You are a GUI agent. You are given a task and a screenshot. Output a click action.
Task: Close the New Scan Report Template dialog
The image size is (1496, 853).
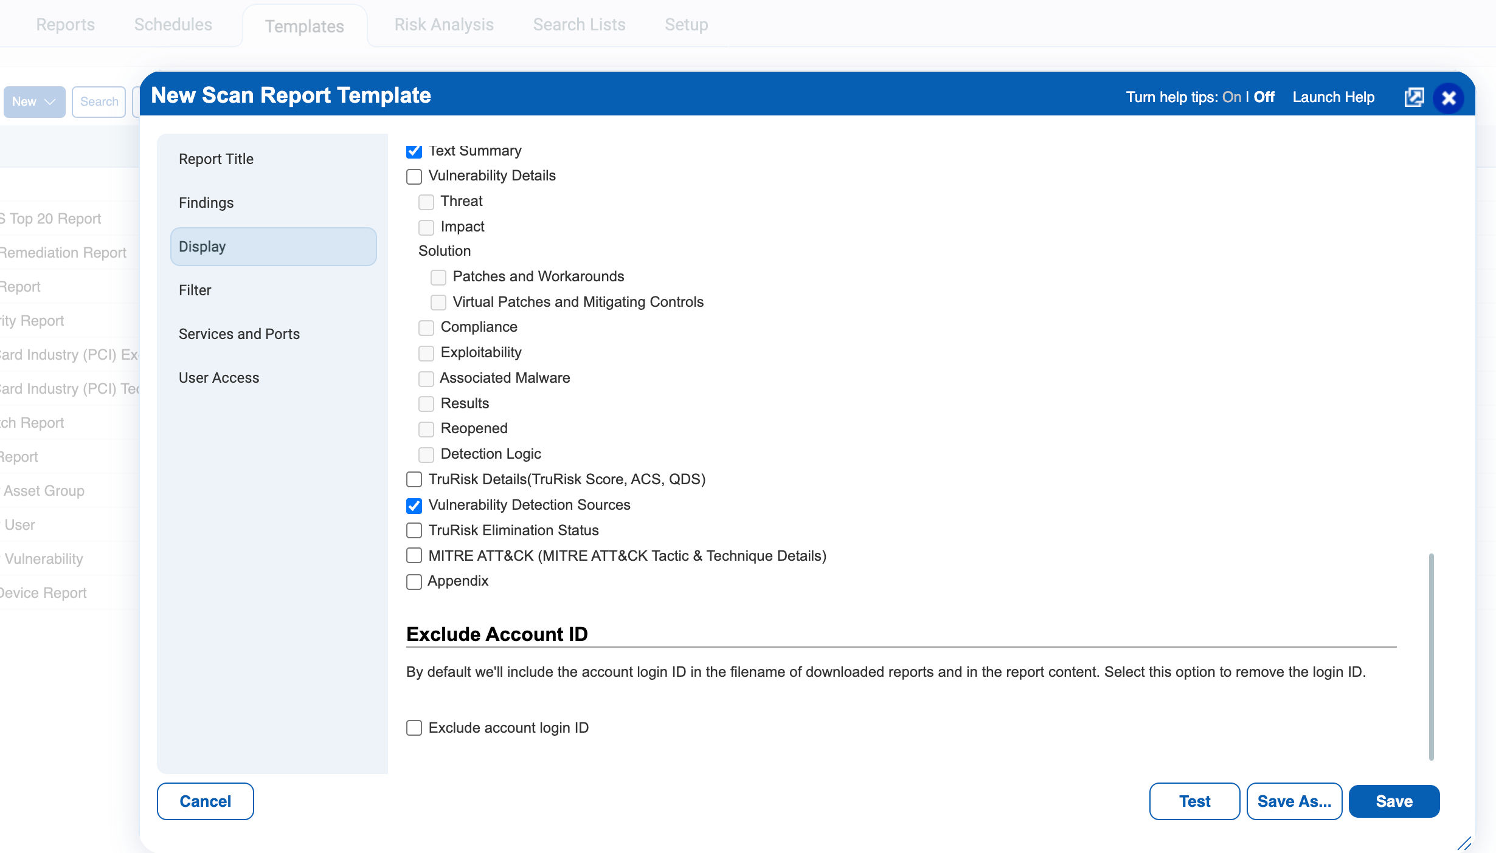coord(1449,98)
